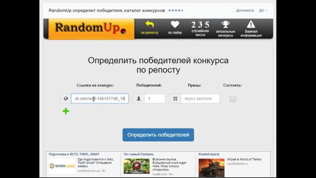Click the 'truebk.com' ad address

tap(160, 174)
